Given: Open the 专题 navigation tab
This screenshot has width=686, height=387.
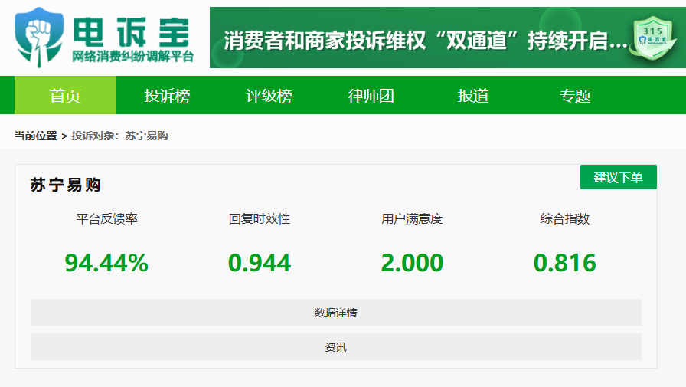Looking at the screenshot, I should click(x=575, y=95).
